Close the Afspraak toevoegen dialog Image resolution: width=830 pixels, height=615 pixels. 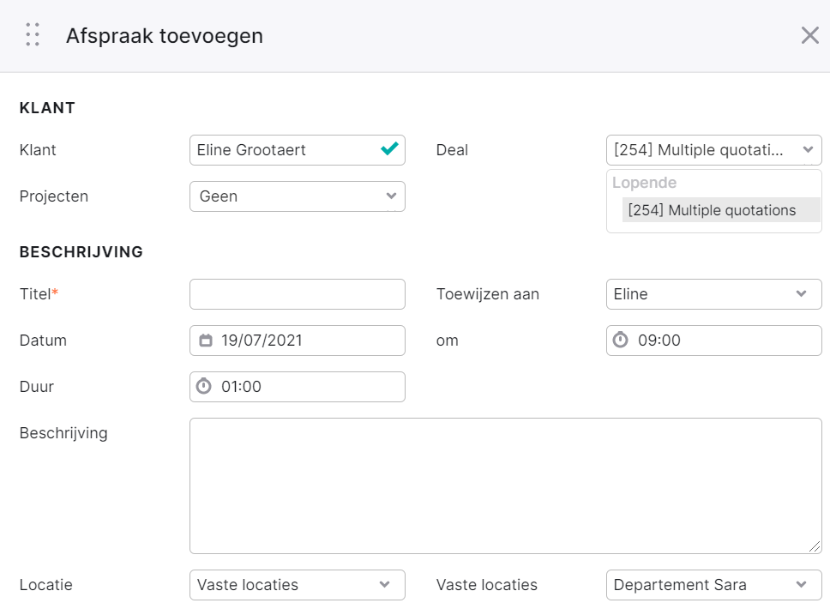click(810, 35)
